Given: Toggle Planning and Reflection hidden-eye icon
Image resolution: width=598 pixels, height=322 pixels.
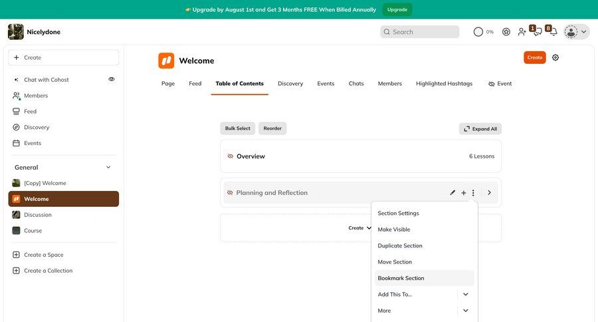Looking at the screenshot, I should 230,193.
